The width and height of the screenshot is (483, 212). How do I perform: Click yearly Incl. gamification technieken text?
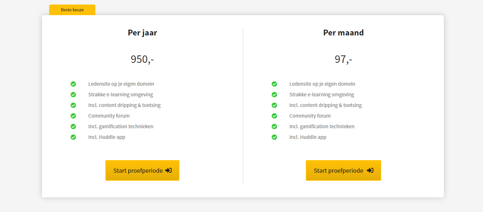coord(121,126)
